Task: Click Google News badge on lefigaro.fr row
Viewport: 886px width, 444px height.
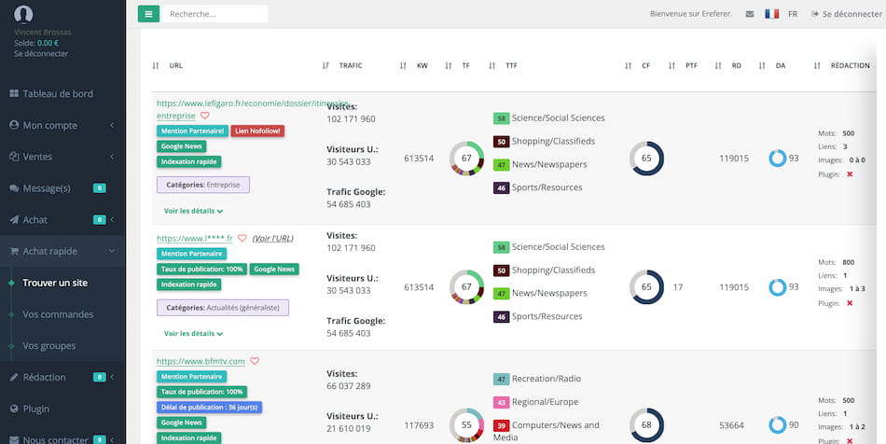Action: click(181, 146)
